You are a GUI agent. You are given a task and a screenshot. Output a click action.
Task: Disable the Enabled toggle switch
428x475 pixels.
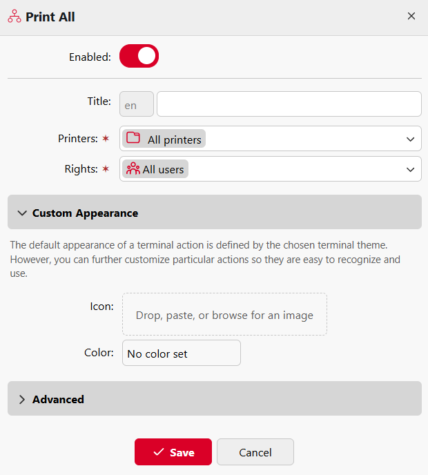pyautogui.click(x=139, y=57)
